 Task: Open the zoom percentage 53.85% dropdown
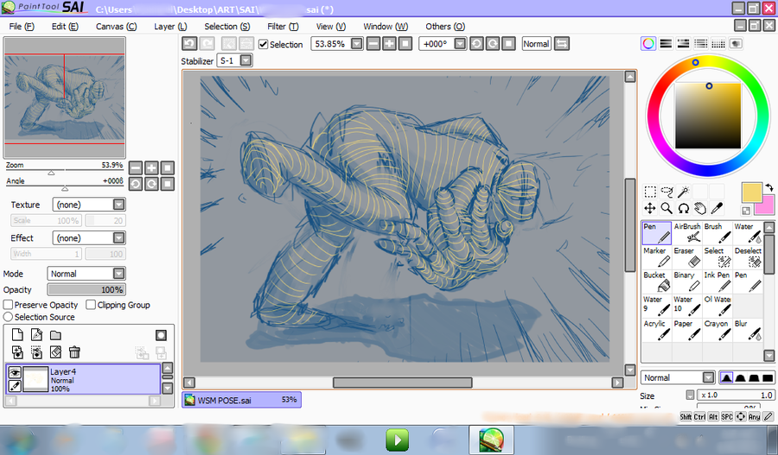coord(357,44)
